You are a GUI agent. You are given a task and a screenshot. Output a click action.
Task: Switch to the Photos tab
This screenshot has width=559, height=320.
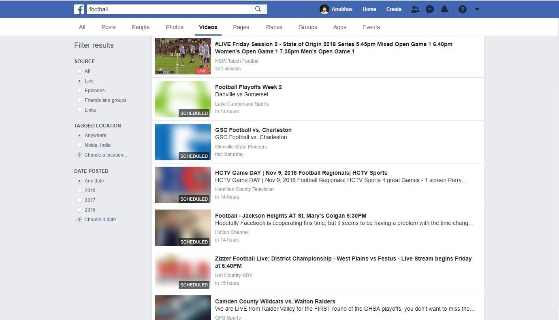point(175,27)
